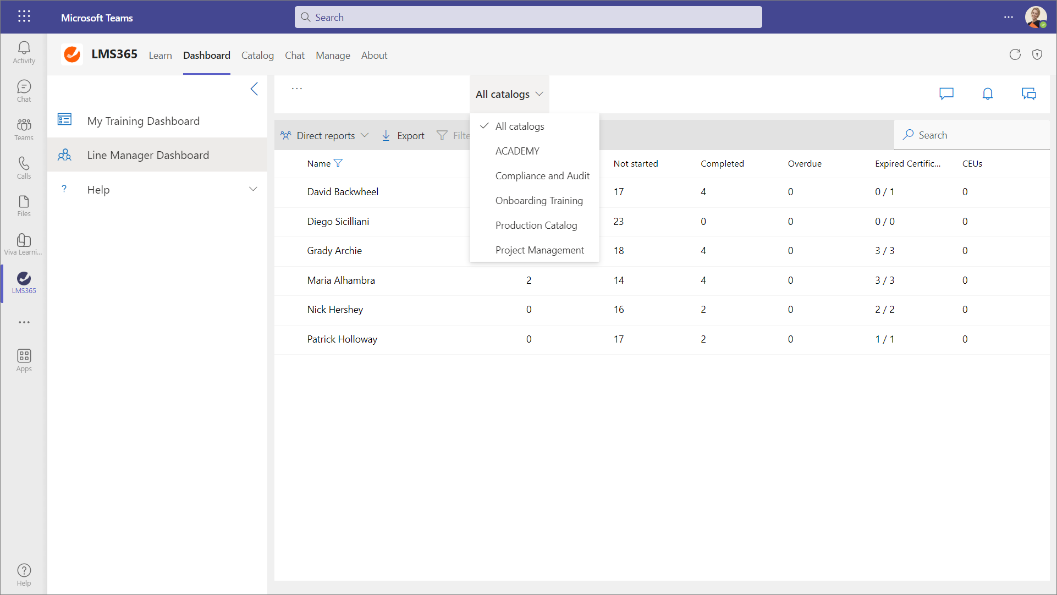Switch to the Manage tab
The height and width of the screenshot is (595, 1057).
[333, 56]
